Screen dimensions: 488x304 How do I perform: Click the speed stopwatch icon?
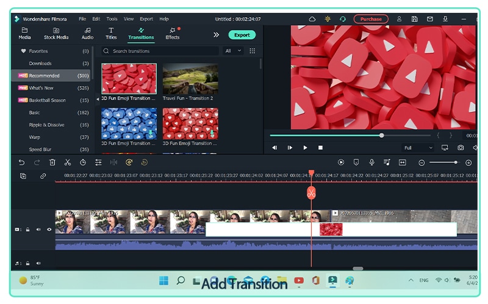[83, 162]
